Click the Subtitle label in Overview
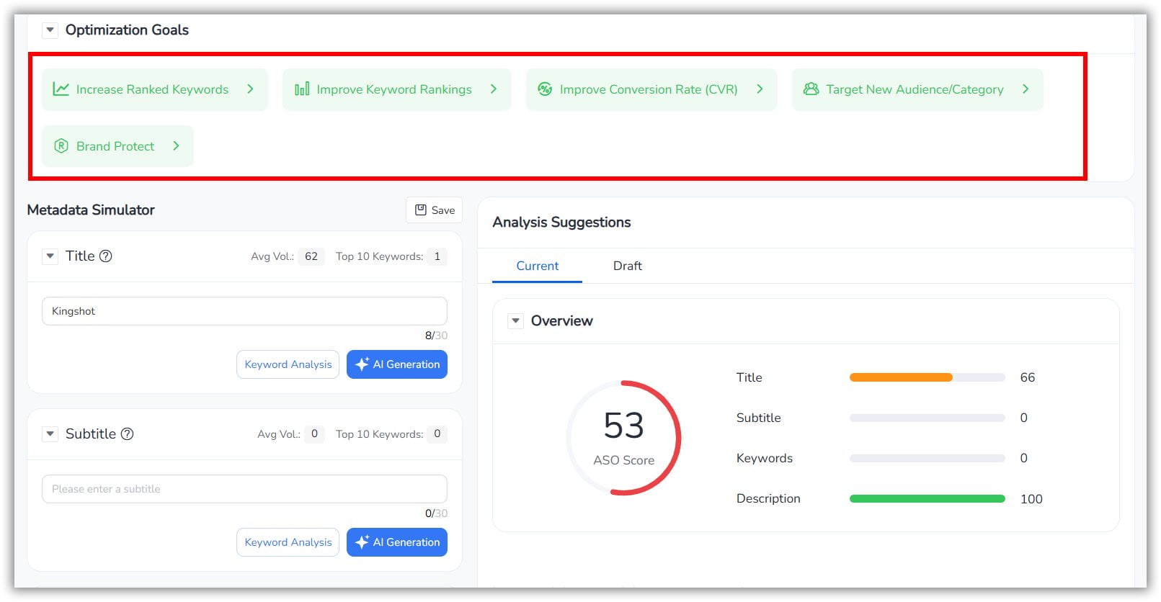The height and width of the screenshot is (602, 1161). click(759, 418)
